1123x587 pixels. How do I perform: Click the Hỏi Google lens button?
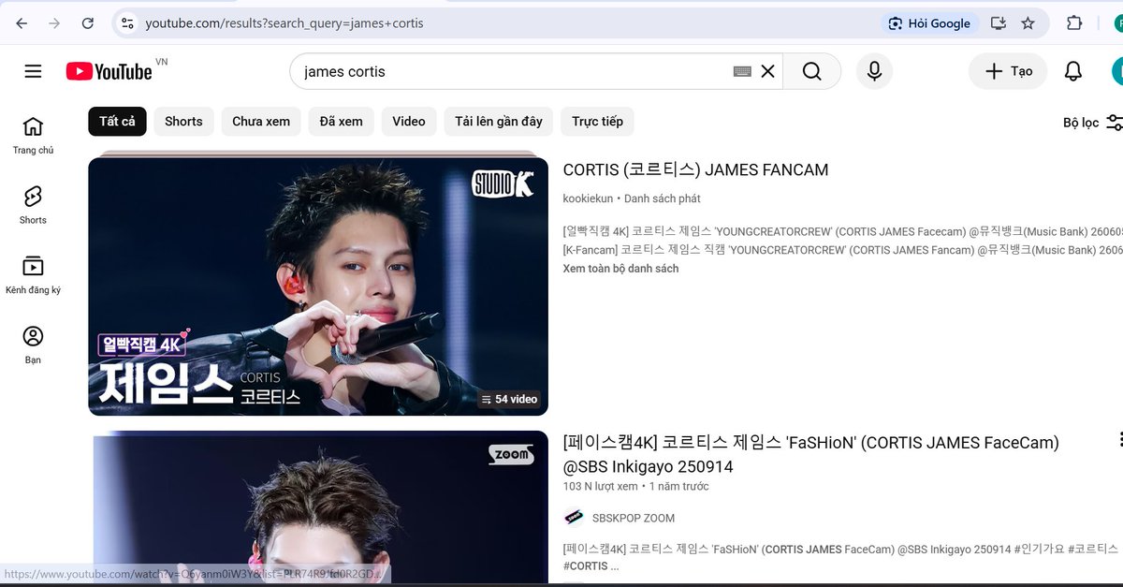tap(929, 23)
